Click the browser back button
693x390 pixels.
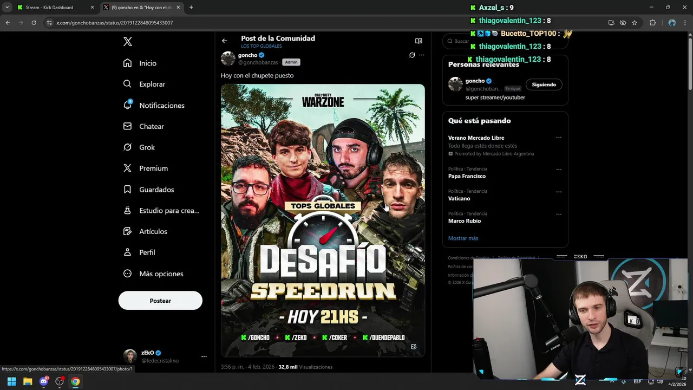coord(8,23)
